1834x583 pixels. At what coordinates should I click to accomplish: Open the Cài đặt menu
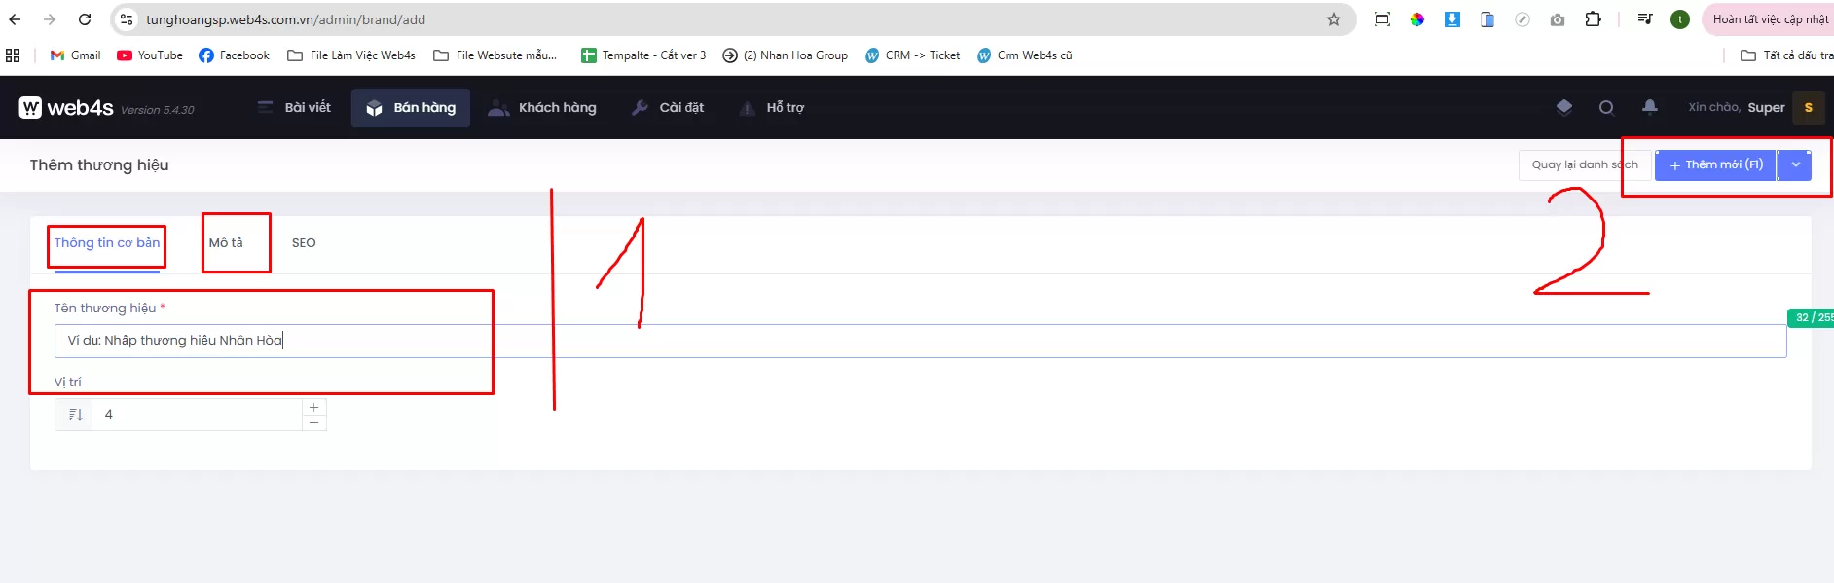tap(668, 108)
